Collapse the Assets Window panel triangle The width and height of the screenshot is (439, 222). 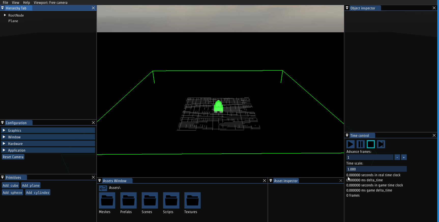(x=100, y=181)
